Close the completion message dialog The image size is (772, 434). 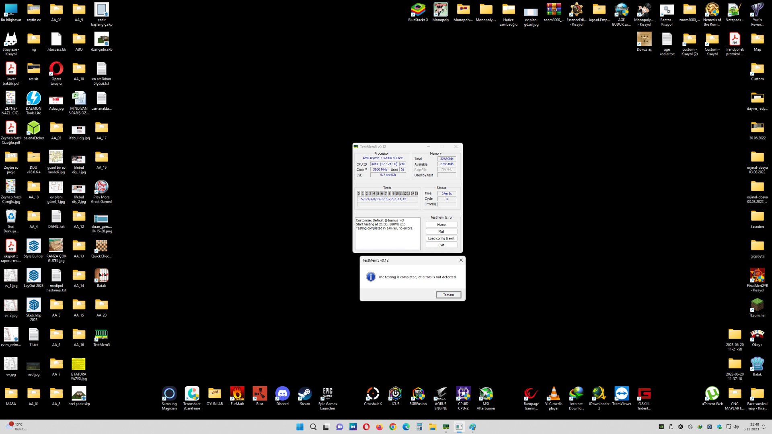[461, 260]
